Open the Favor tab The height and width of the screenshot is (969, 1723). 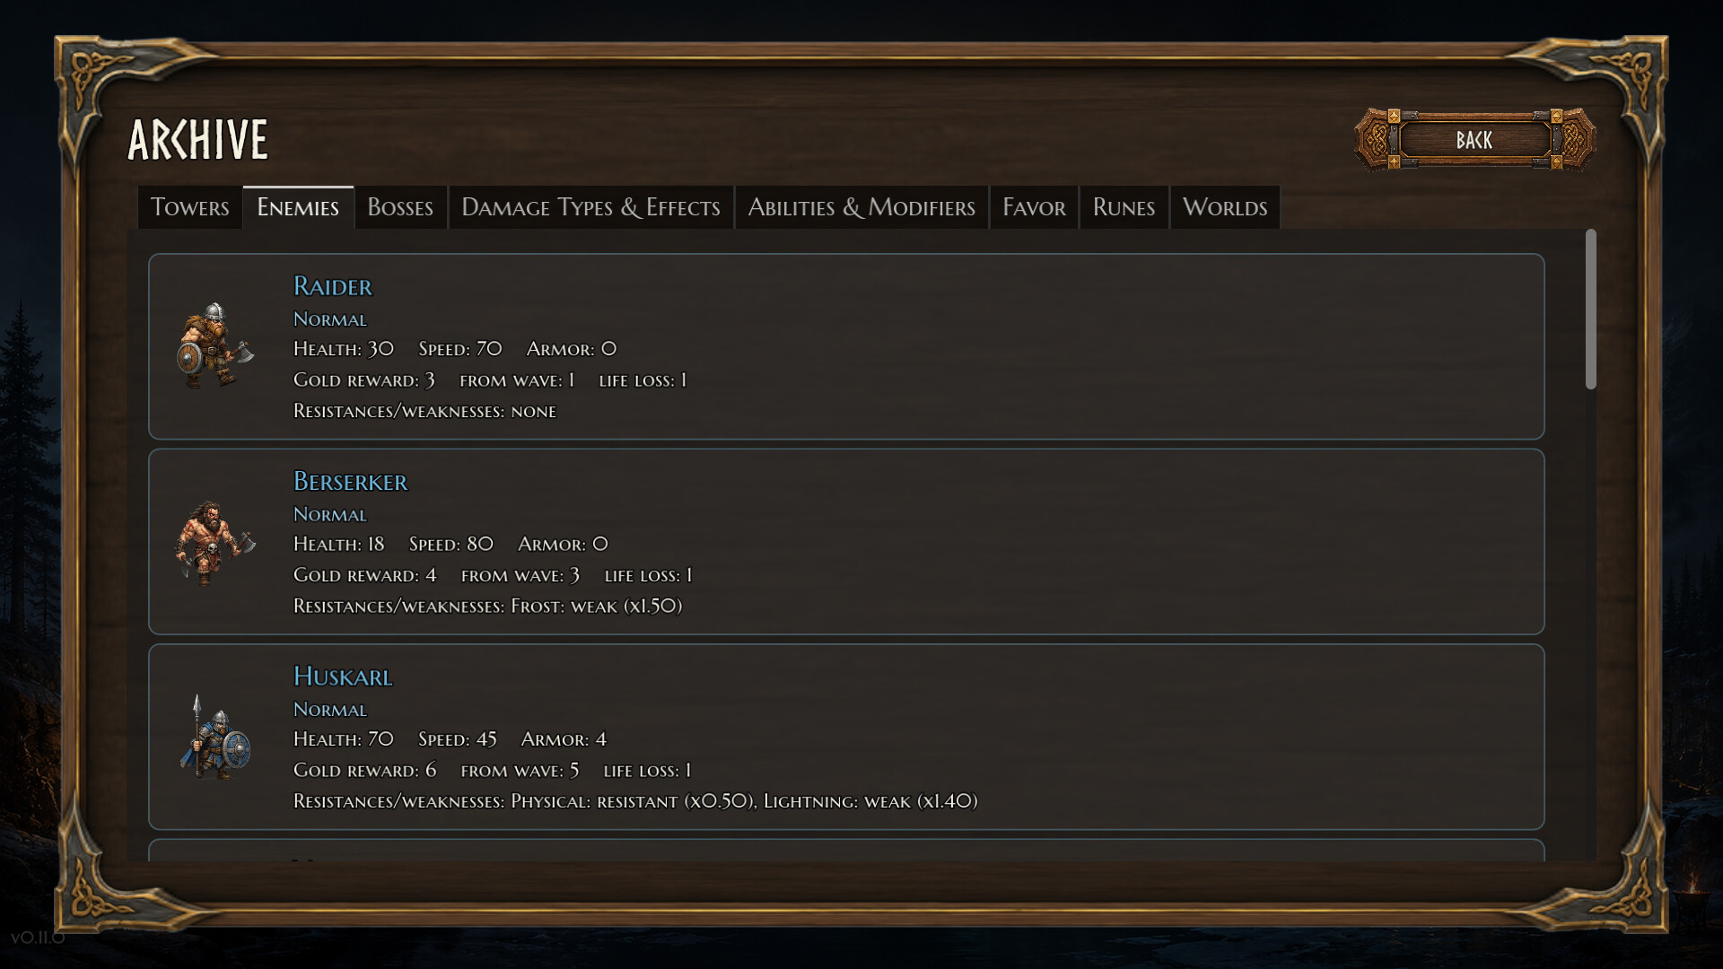(x=1034, y=207)
